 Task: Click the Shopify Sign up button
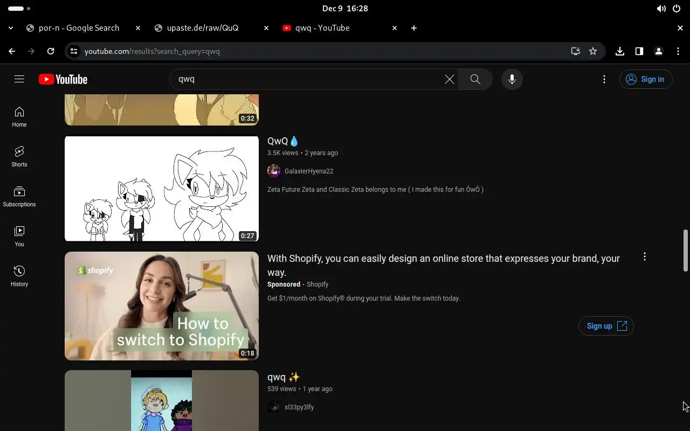606,326
